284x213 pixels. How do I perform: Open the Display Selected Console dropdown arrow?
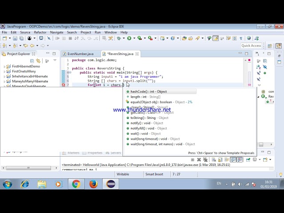pyautogui.click(x=260, y=160)
